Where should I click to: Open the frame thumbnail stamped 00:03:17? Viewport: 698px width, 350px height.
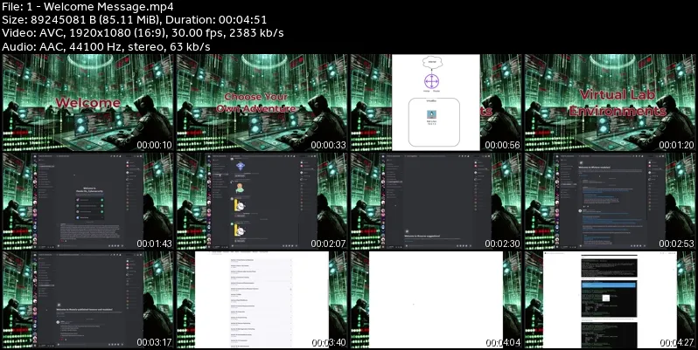pyautogui.click(x=87, y=299)
